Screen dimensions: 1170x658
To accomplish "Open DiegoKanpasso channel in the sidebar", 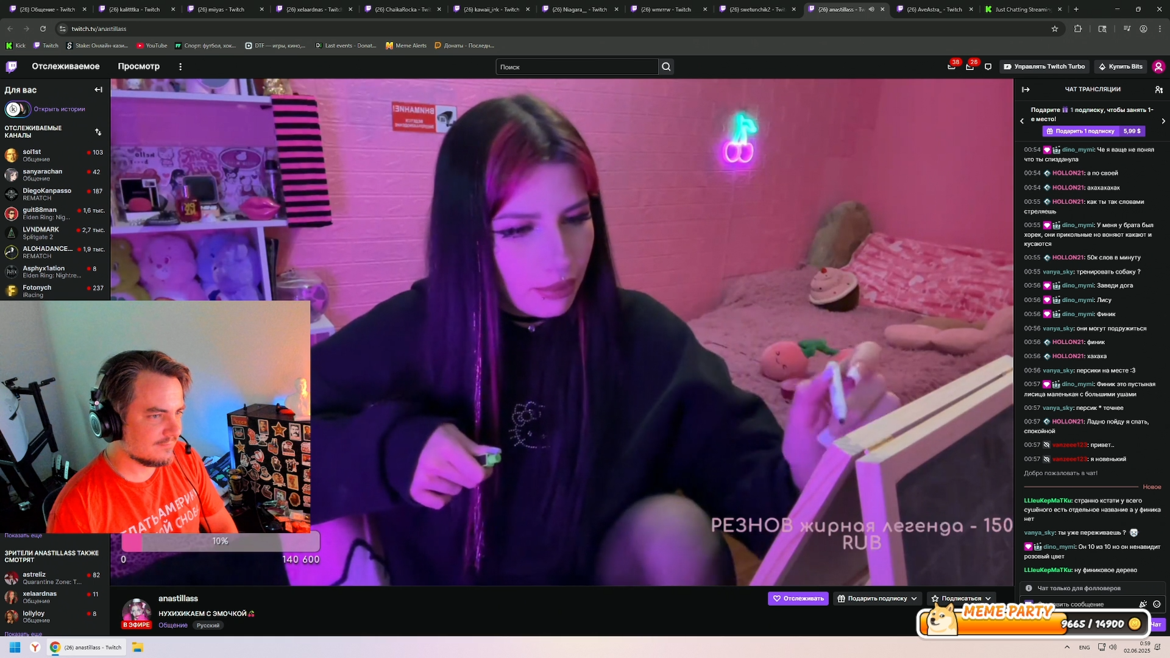I will pyautogui.click(x=55, y=194).
